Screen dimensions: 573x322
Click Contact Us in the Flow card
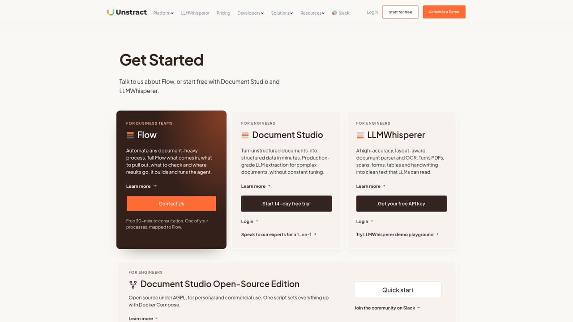tap(171, 203)
